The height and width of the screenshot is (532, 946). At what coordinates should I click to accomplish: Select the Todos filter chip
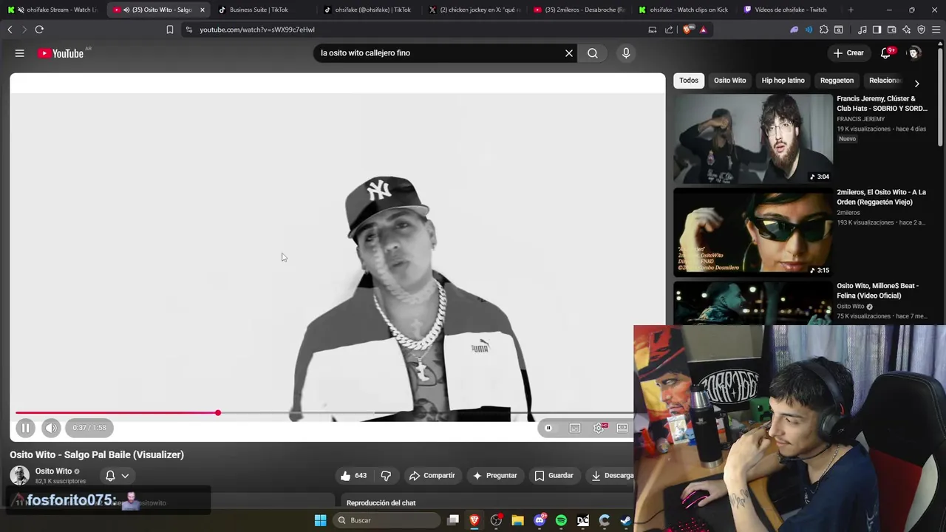689,81
